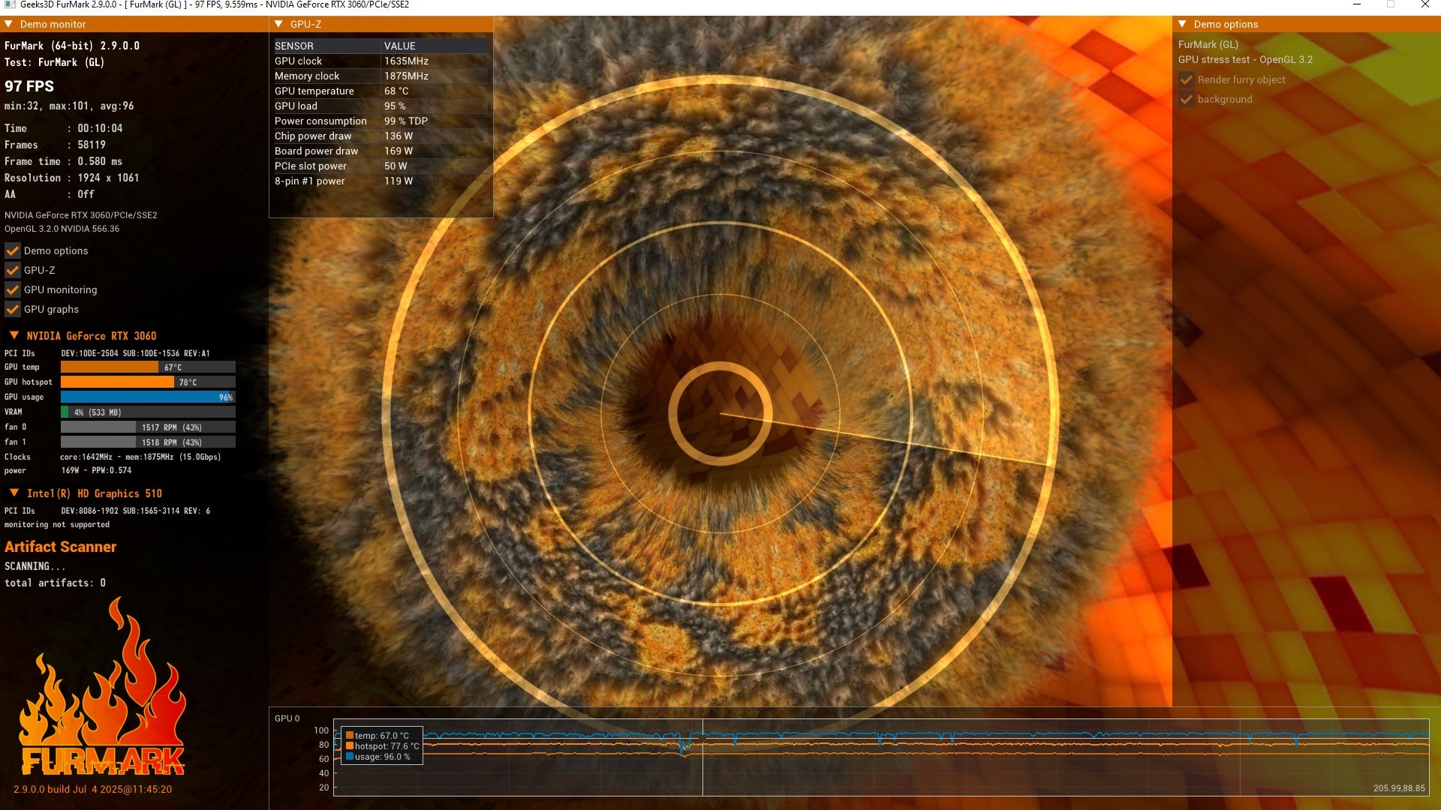Screen dimensions: 1441x810
Task: Turn off the GPU graphs checkbox
Action: point(13,309)
